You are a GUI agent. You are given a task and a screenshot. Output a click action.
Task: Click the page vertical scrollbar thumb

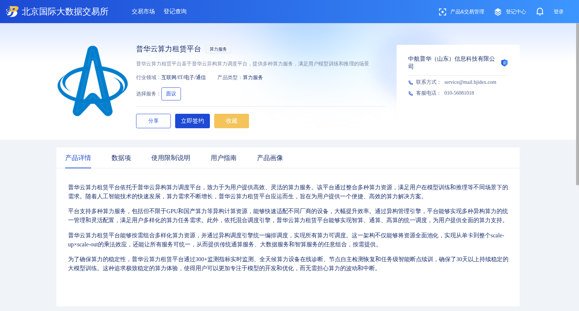pos(577,104)
